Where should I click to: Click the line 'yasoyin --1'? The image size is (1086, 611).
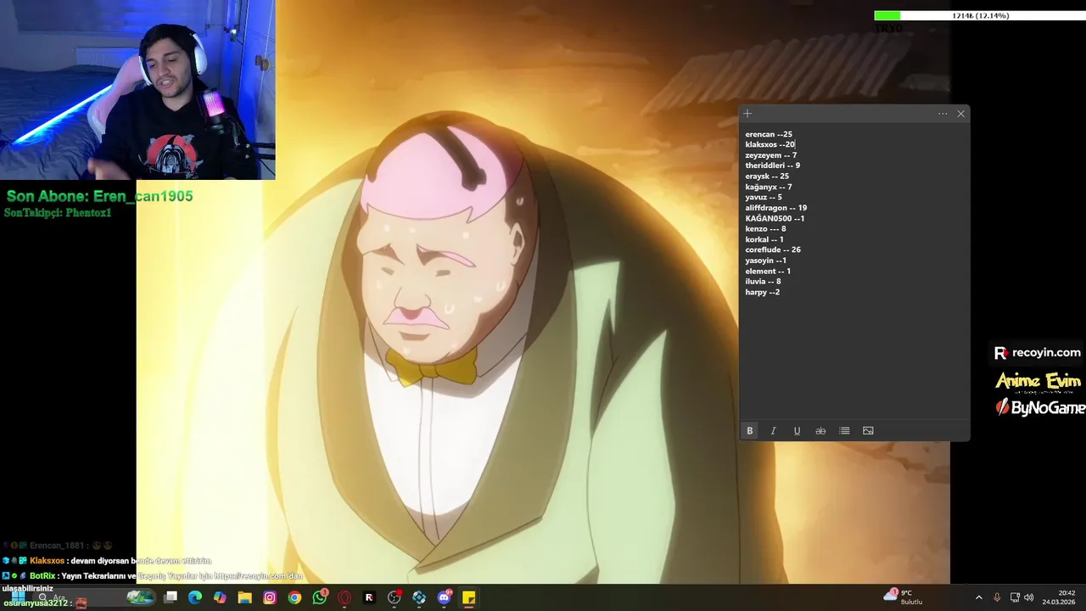pos(766,261)
